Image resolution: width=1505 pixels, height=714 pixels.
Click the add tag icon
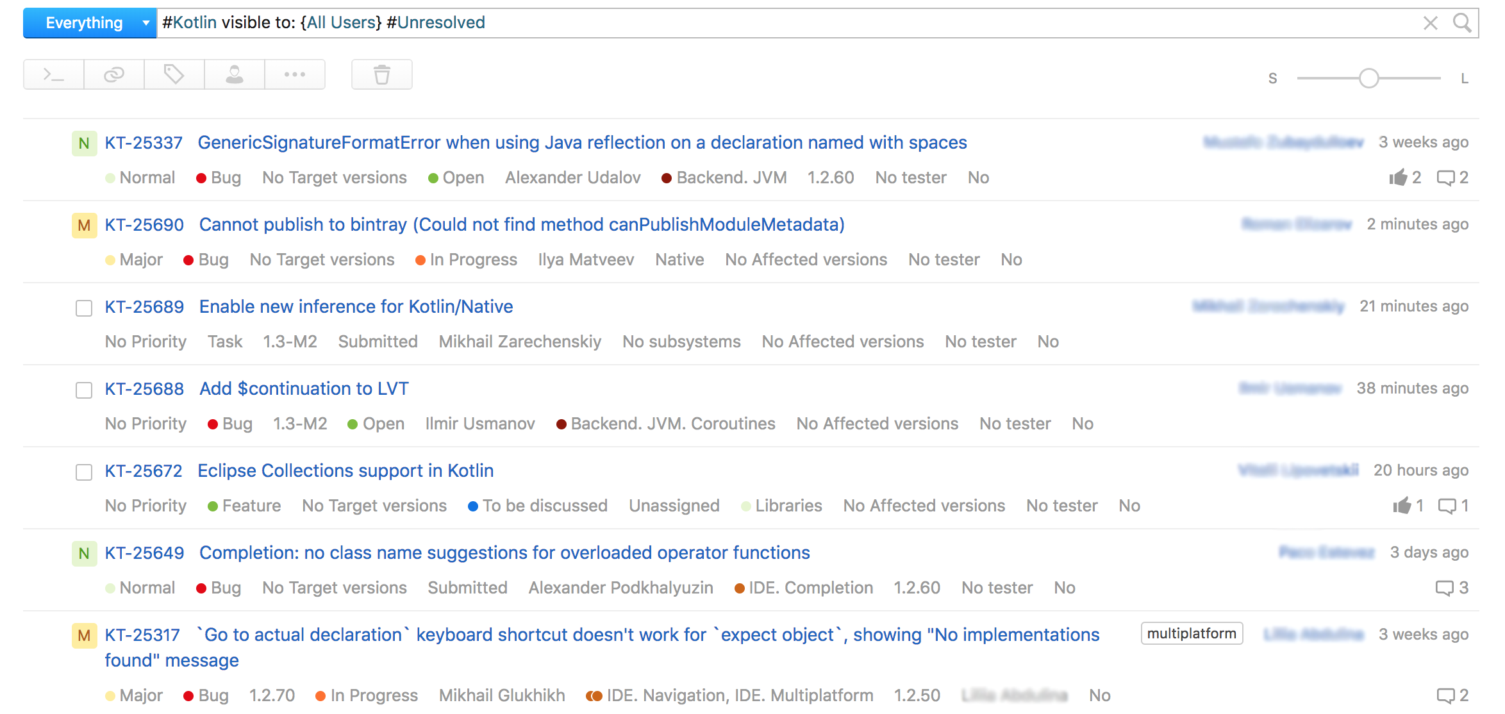(174, 75)
